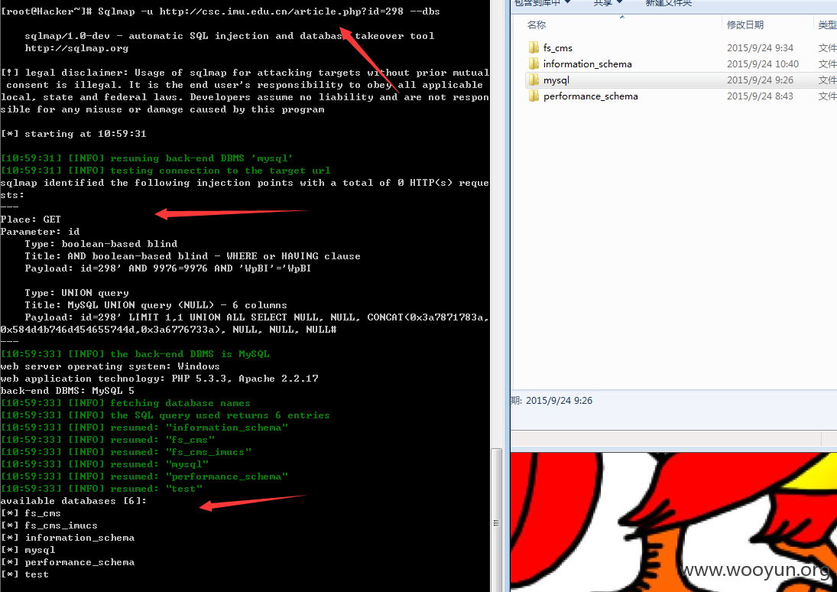Click 'available databases [6]:' line
The height and width of the screenshot is (592, 837).
pyautogui.click(x=73, y=501)
